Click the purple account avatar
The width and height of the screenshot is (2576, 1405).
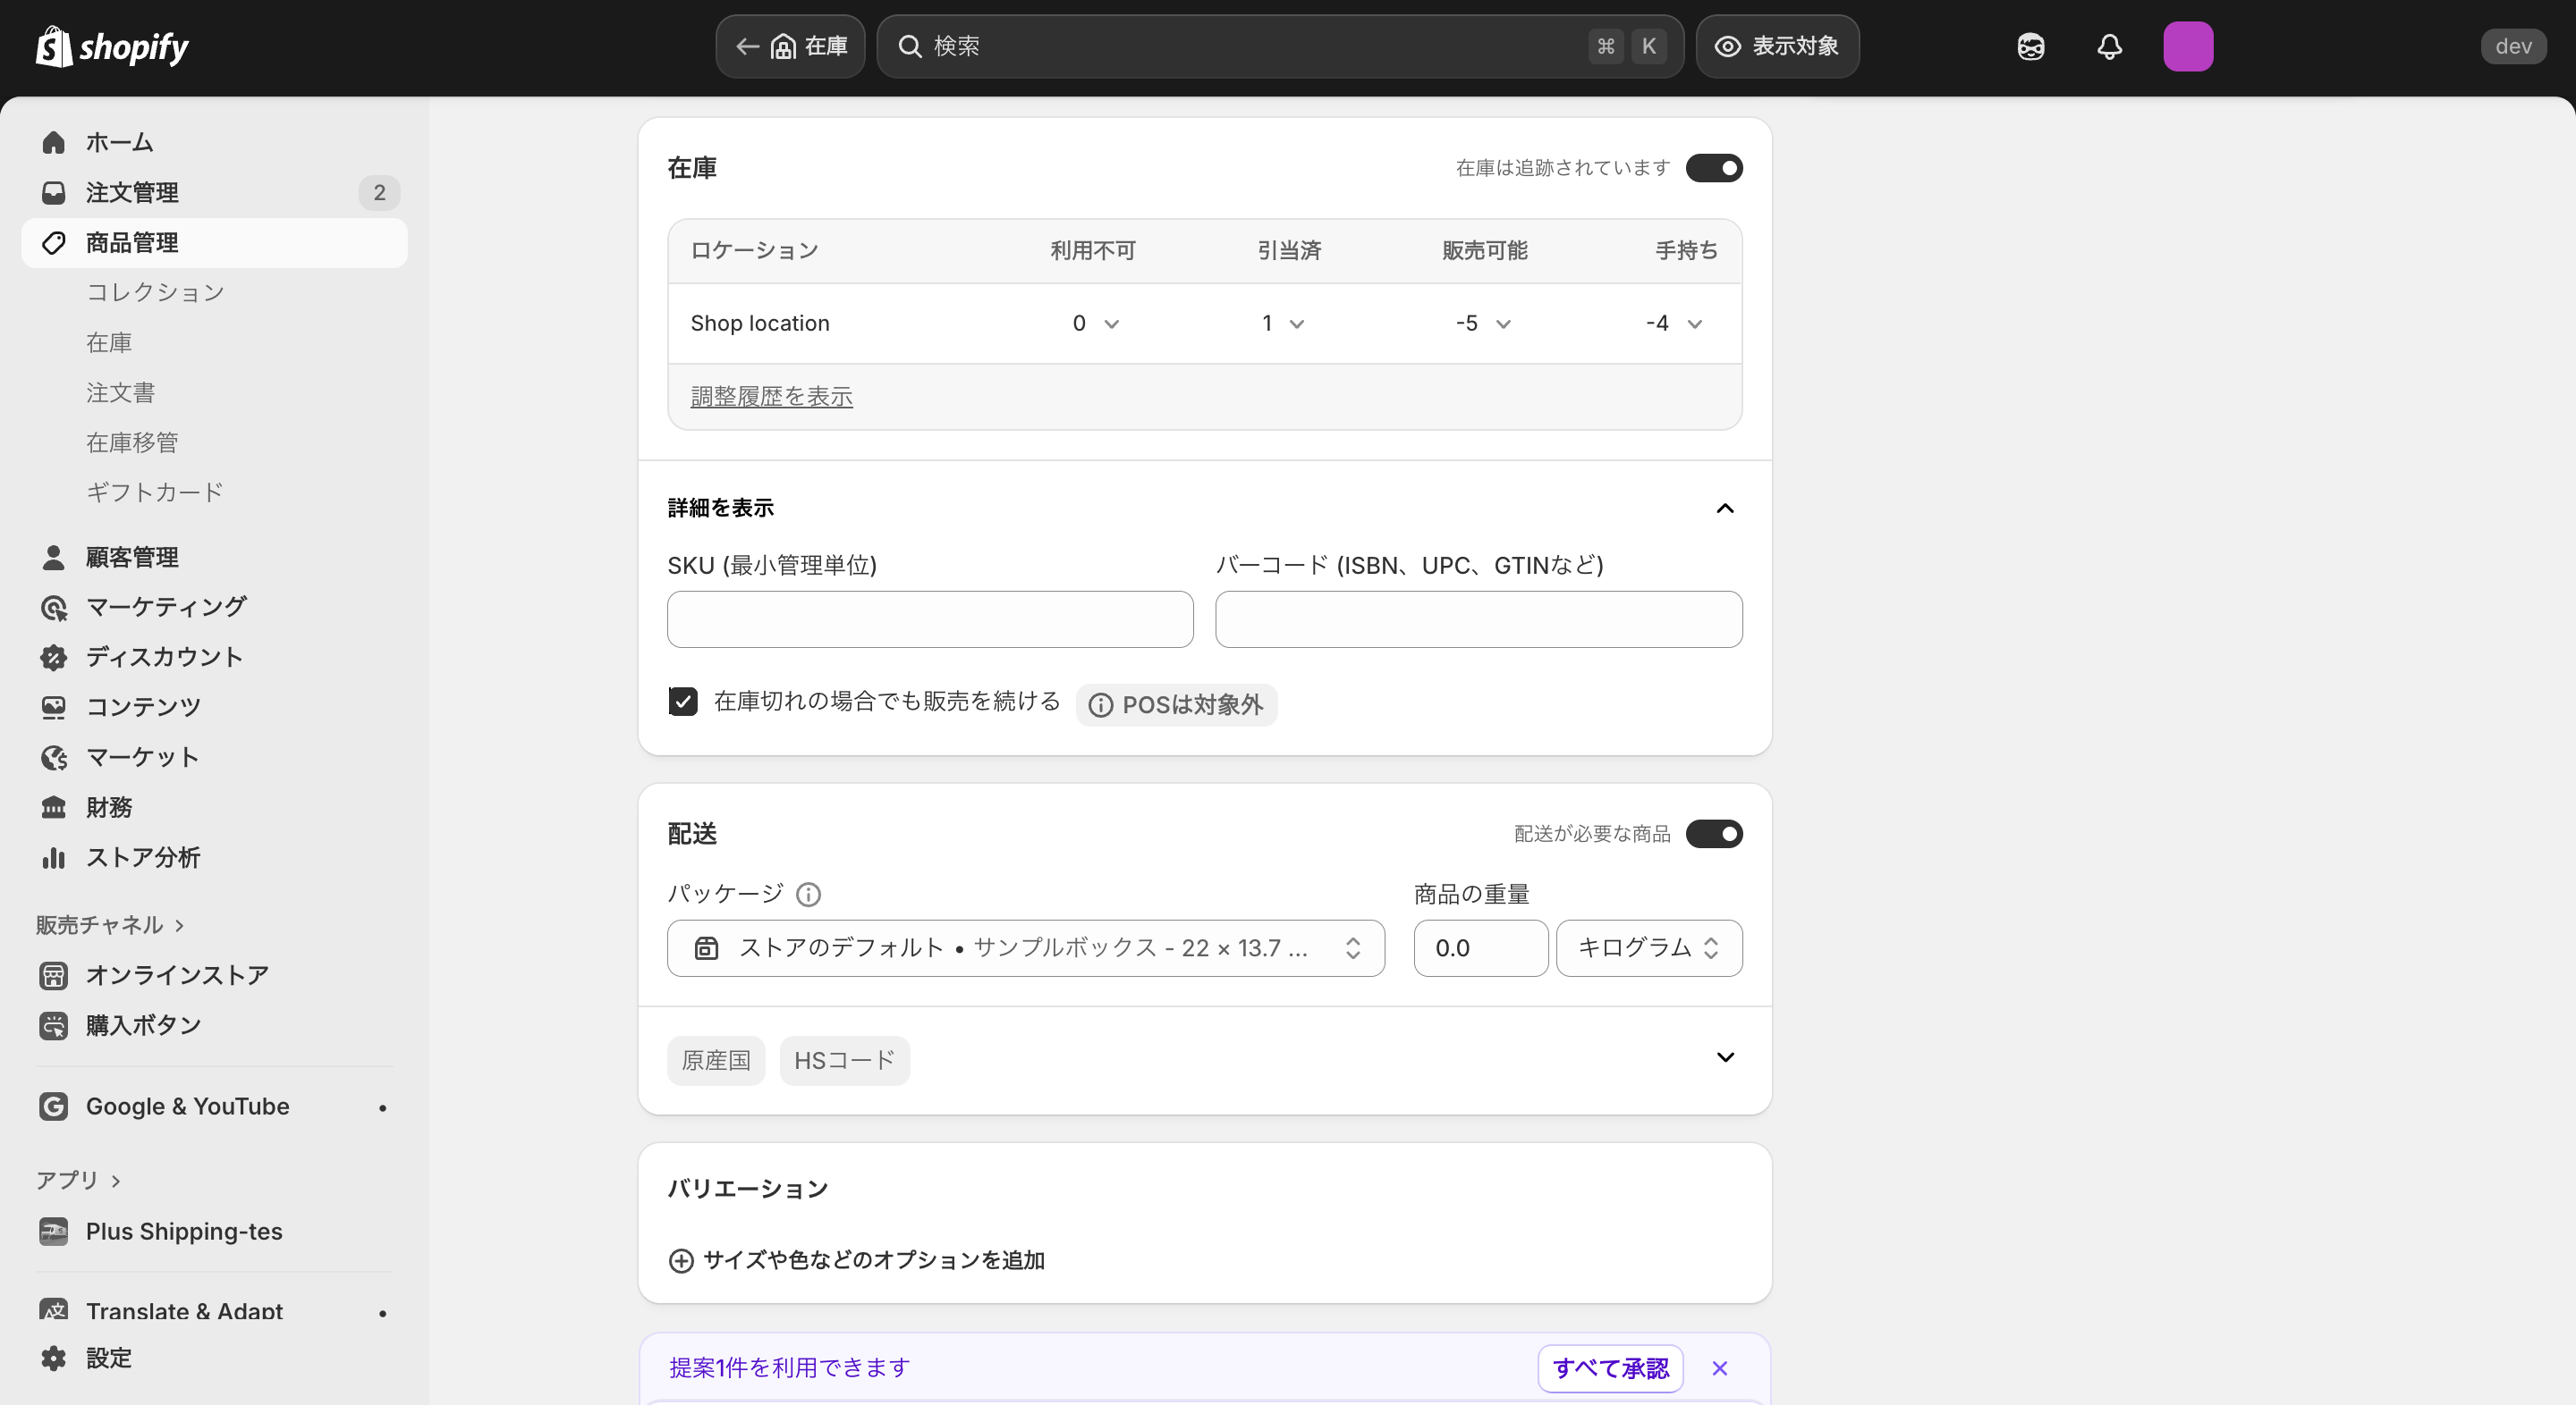tap(2187, 47)
